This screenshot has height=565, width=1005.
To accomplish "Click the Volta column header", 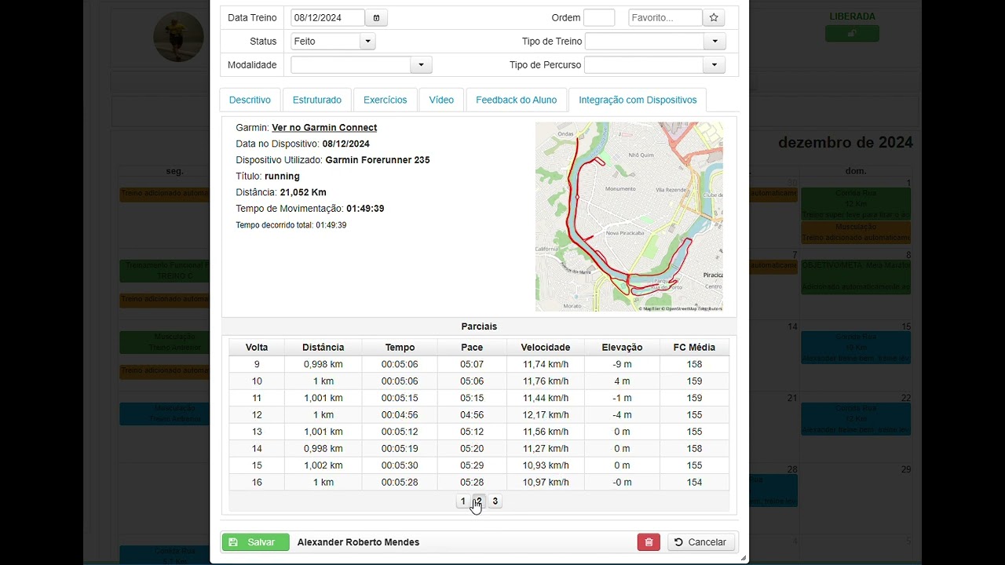I will click(257, 348).
